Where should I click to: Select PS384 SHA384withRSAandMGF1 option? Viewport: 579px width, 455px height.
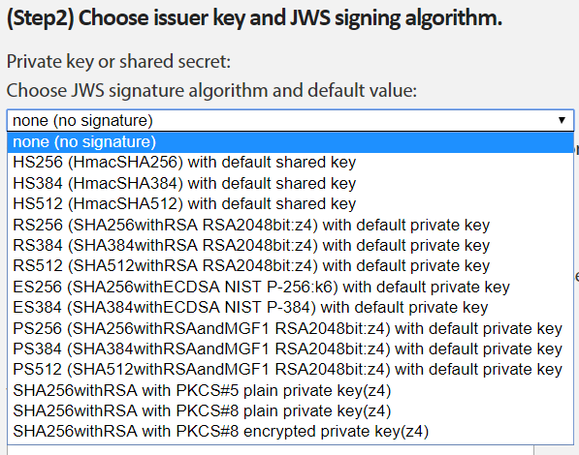point(291,349)
